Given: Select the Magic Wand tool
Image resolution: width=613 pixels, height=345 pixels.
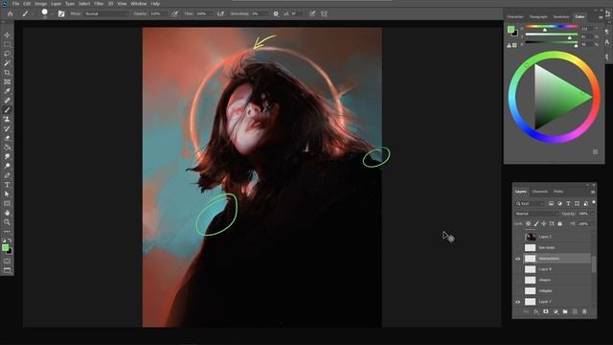Looking at the screenshot, I should coord(7,63).
